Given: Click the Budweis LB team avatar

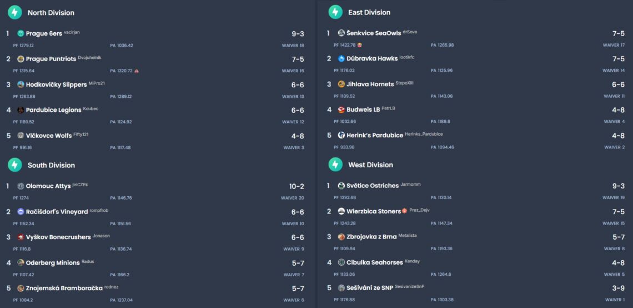Looking at the screenshot, I should 341,110.
